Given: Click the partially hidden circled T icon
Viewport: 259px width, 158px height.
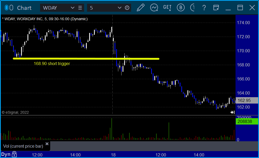Looking at the screenshot, I should [192, 7].
